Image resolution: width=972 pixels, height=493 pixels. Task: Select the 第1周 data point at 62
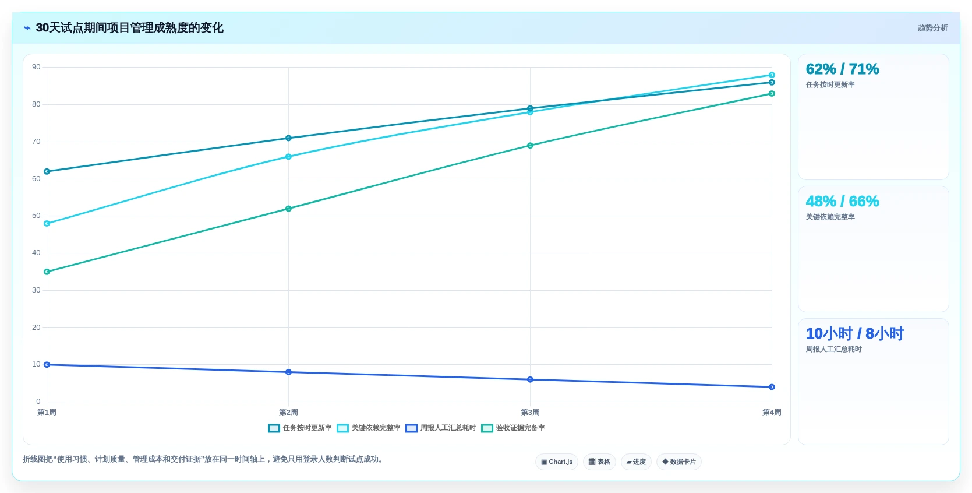[x=47, y=171]
